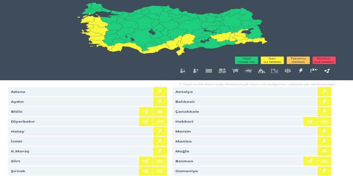Image resolution: width=353 pixels, height=176 pixels.
Task: Select the snow warning icon for Bitlis
Action: (x=160, y=111)
